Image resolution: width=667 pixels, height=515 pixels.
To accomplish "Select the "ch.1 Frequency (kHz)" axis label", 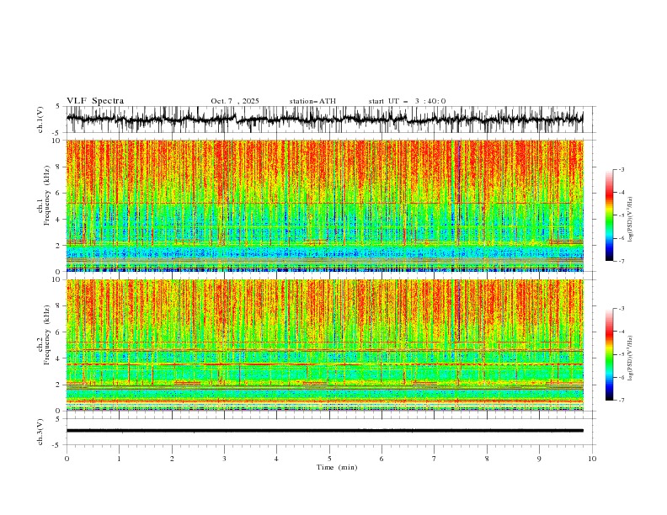I will [44, 194].
